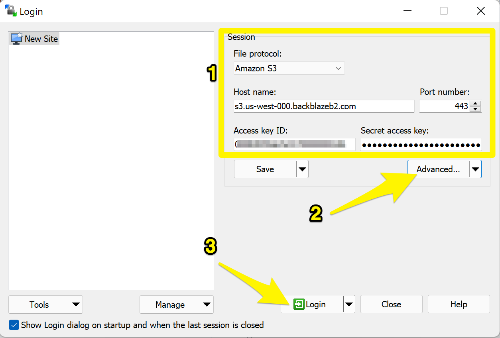Click the Host name input field
The image size is (500, 338).
(324, 106)
